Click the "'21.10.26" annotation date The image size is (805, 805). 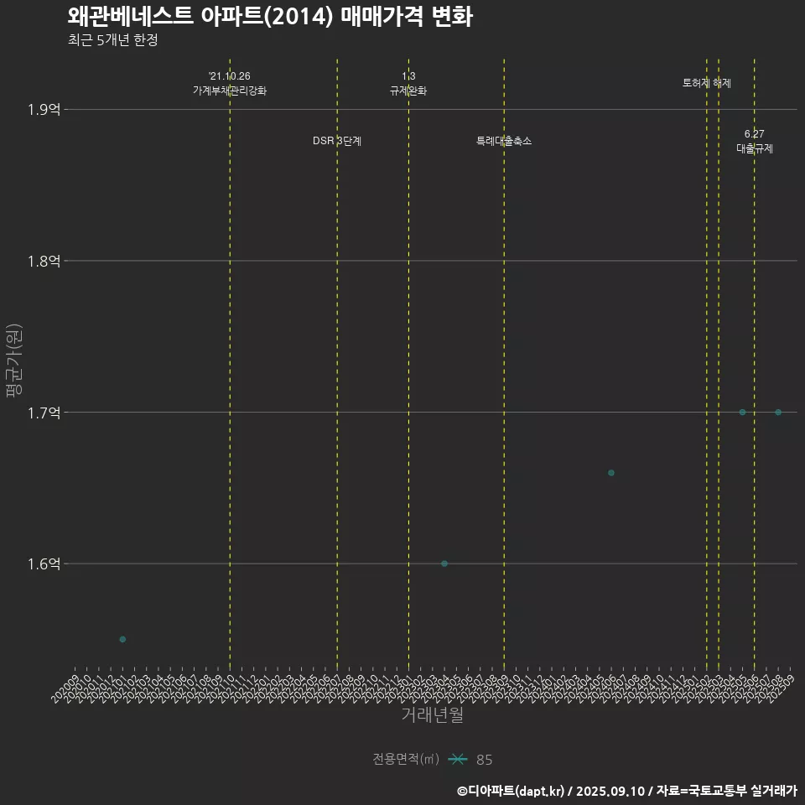pyautogui.click(x=230, y=76)
